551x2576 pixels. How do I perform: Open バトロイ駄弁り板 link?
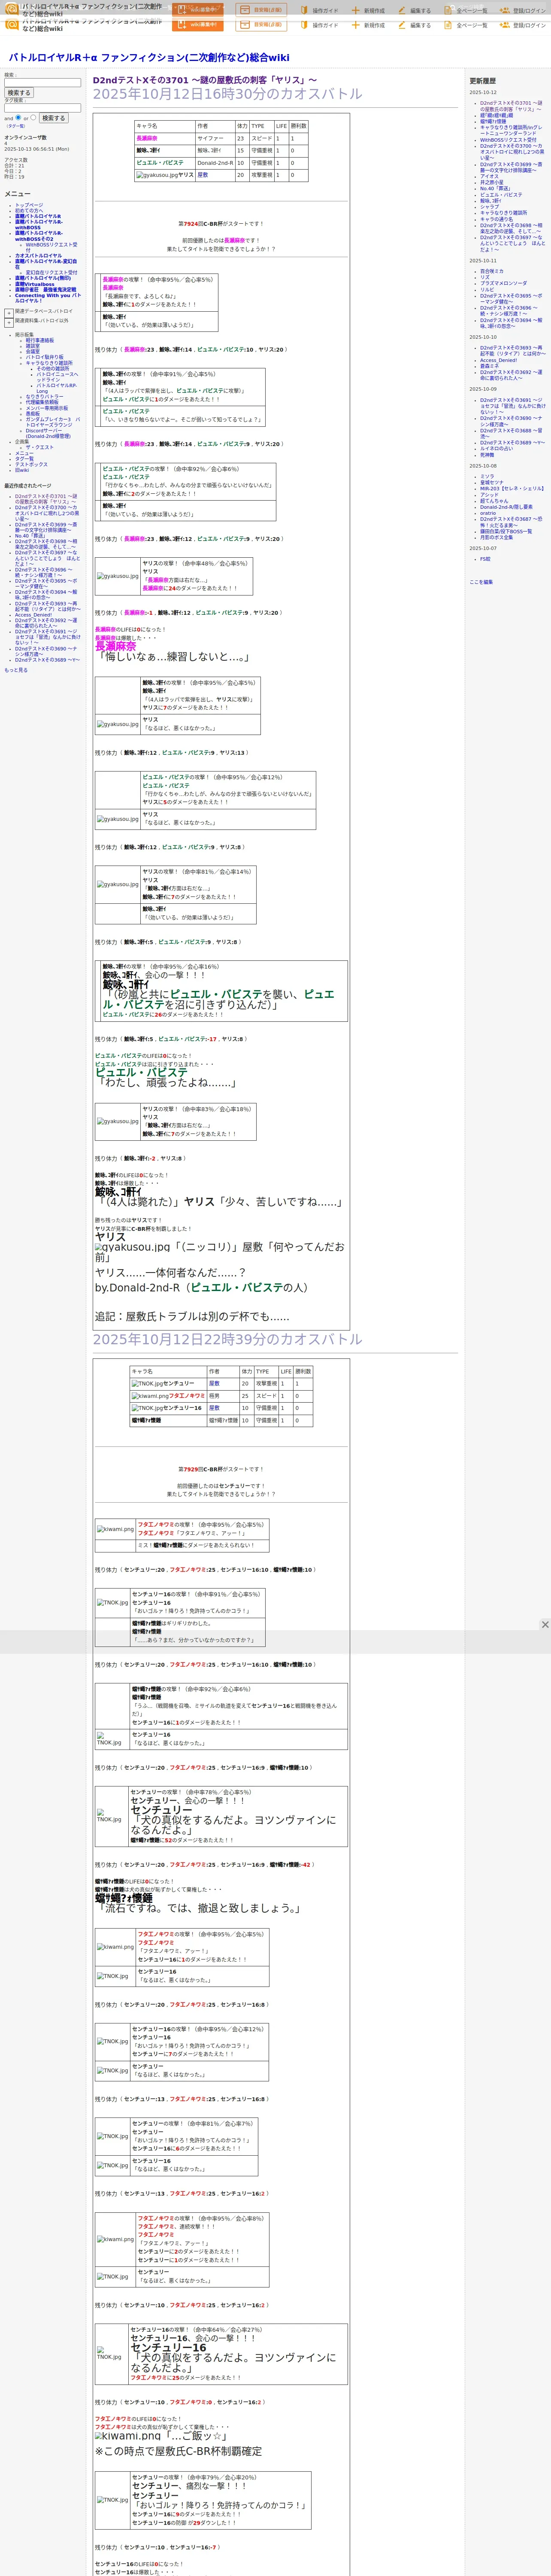pyautogui.click(x=44, y=357)
